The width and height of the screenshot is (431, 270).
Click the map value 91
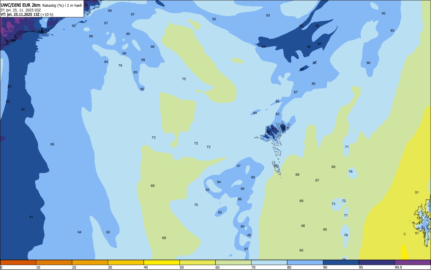[x=31, y=217]
